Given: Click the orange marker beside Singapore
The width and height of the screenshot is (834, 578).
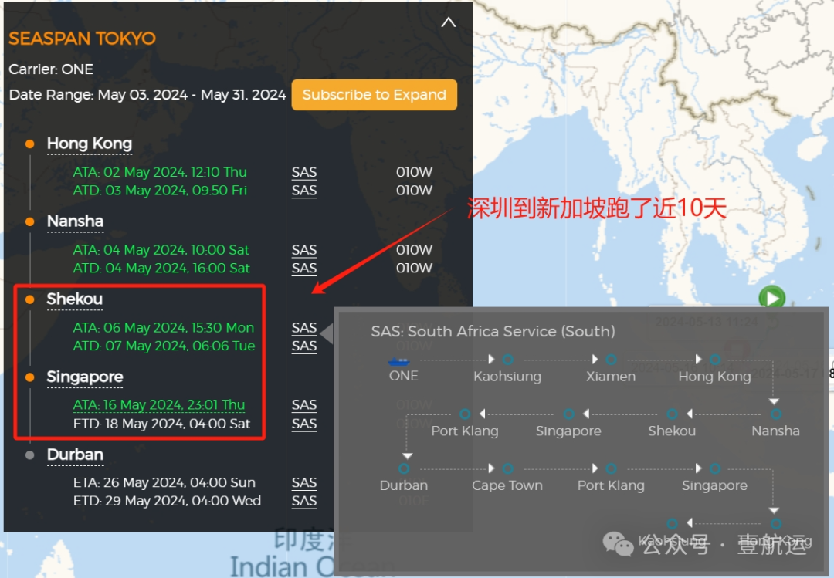Looking at the screenshot, I should tap(30, 377).
